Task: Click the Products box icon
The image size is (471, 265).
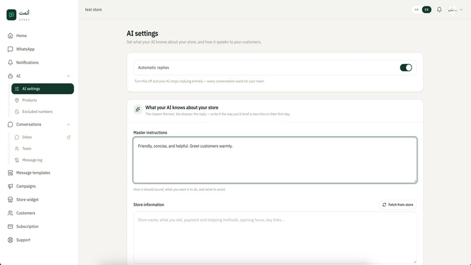Action: 17,100
